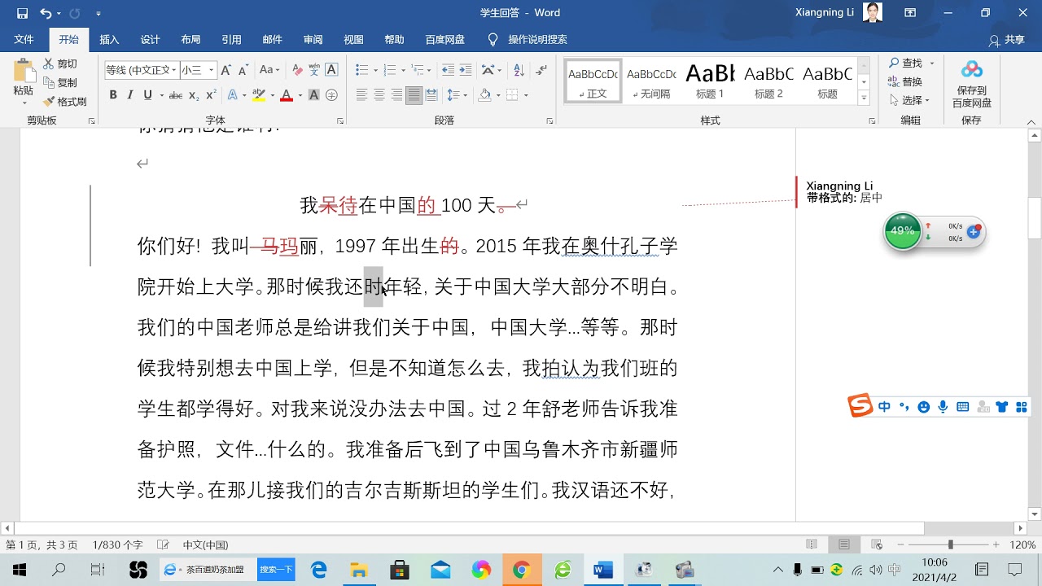Apply the 正文 style
The image size is (1042, 586).
(593, 81)
